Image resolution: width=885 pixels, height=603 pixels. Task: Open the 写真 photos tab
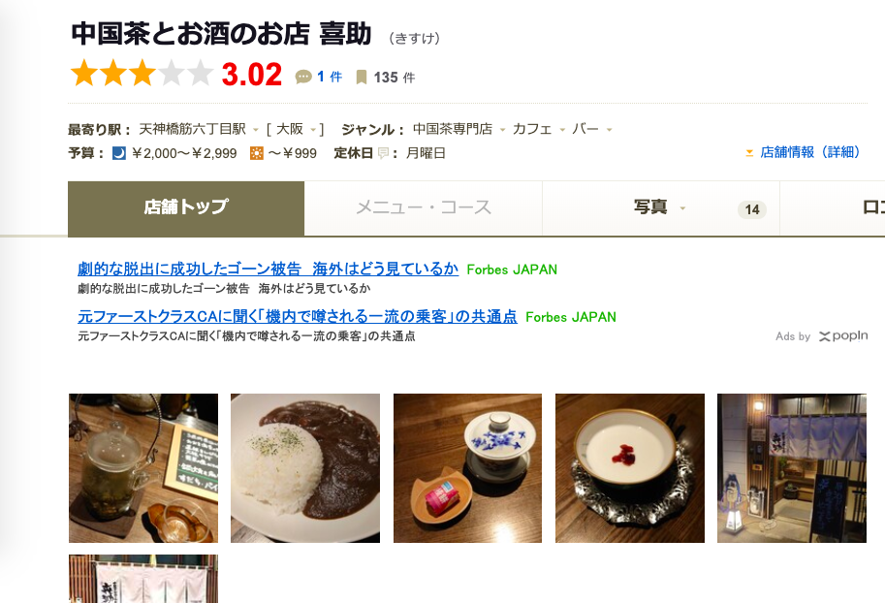[x=661, y=207]
